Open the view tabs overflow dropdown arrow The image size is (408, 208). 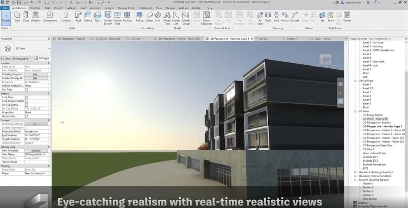pyautogui.click(x=346, y=38)
